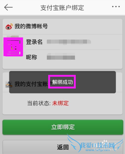Tap the back arrow icon
The height and width of the screenshot is (154, 125).
8,7
